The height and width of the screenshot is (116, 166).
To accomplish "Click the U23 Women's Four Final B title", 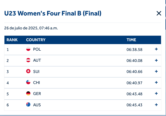I will (53, 13).
